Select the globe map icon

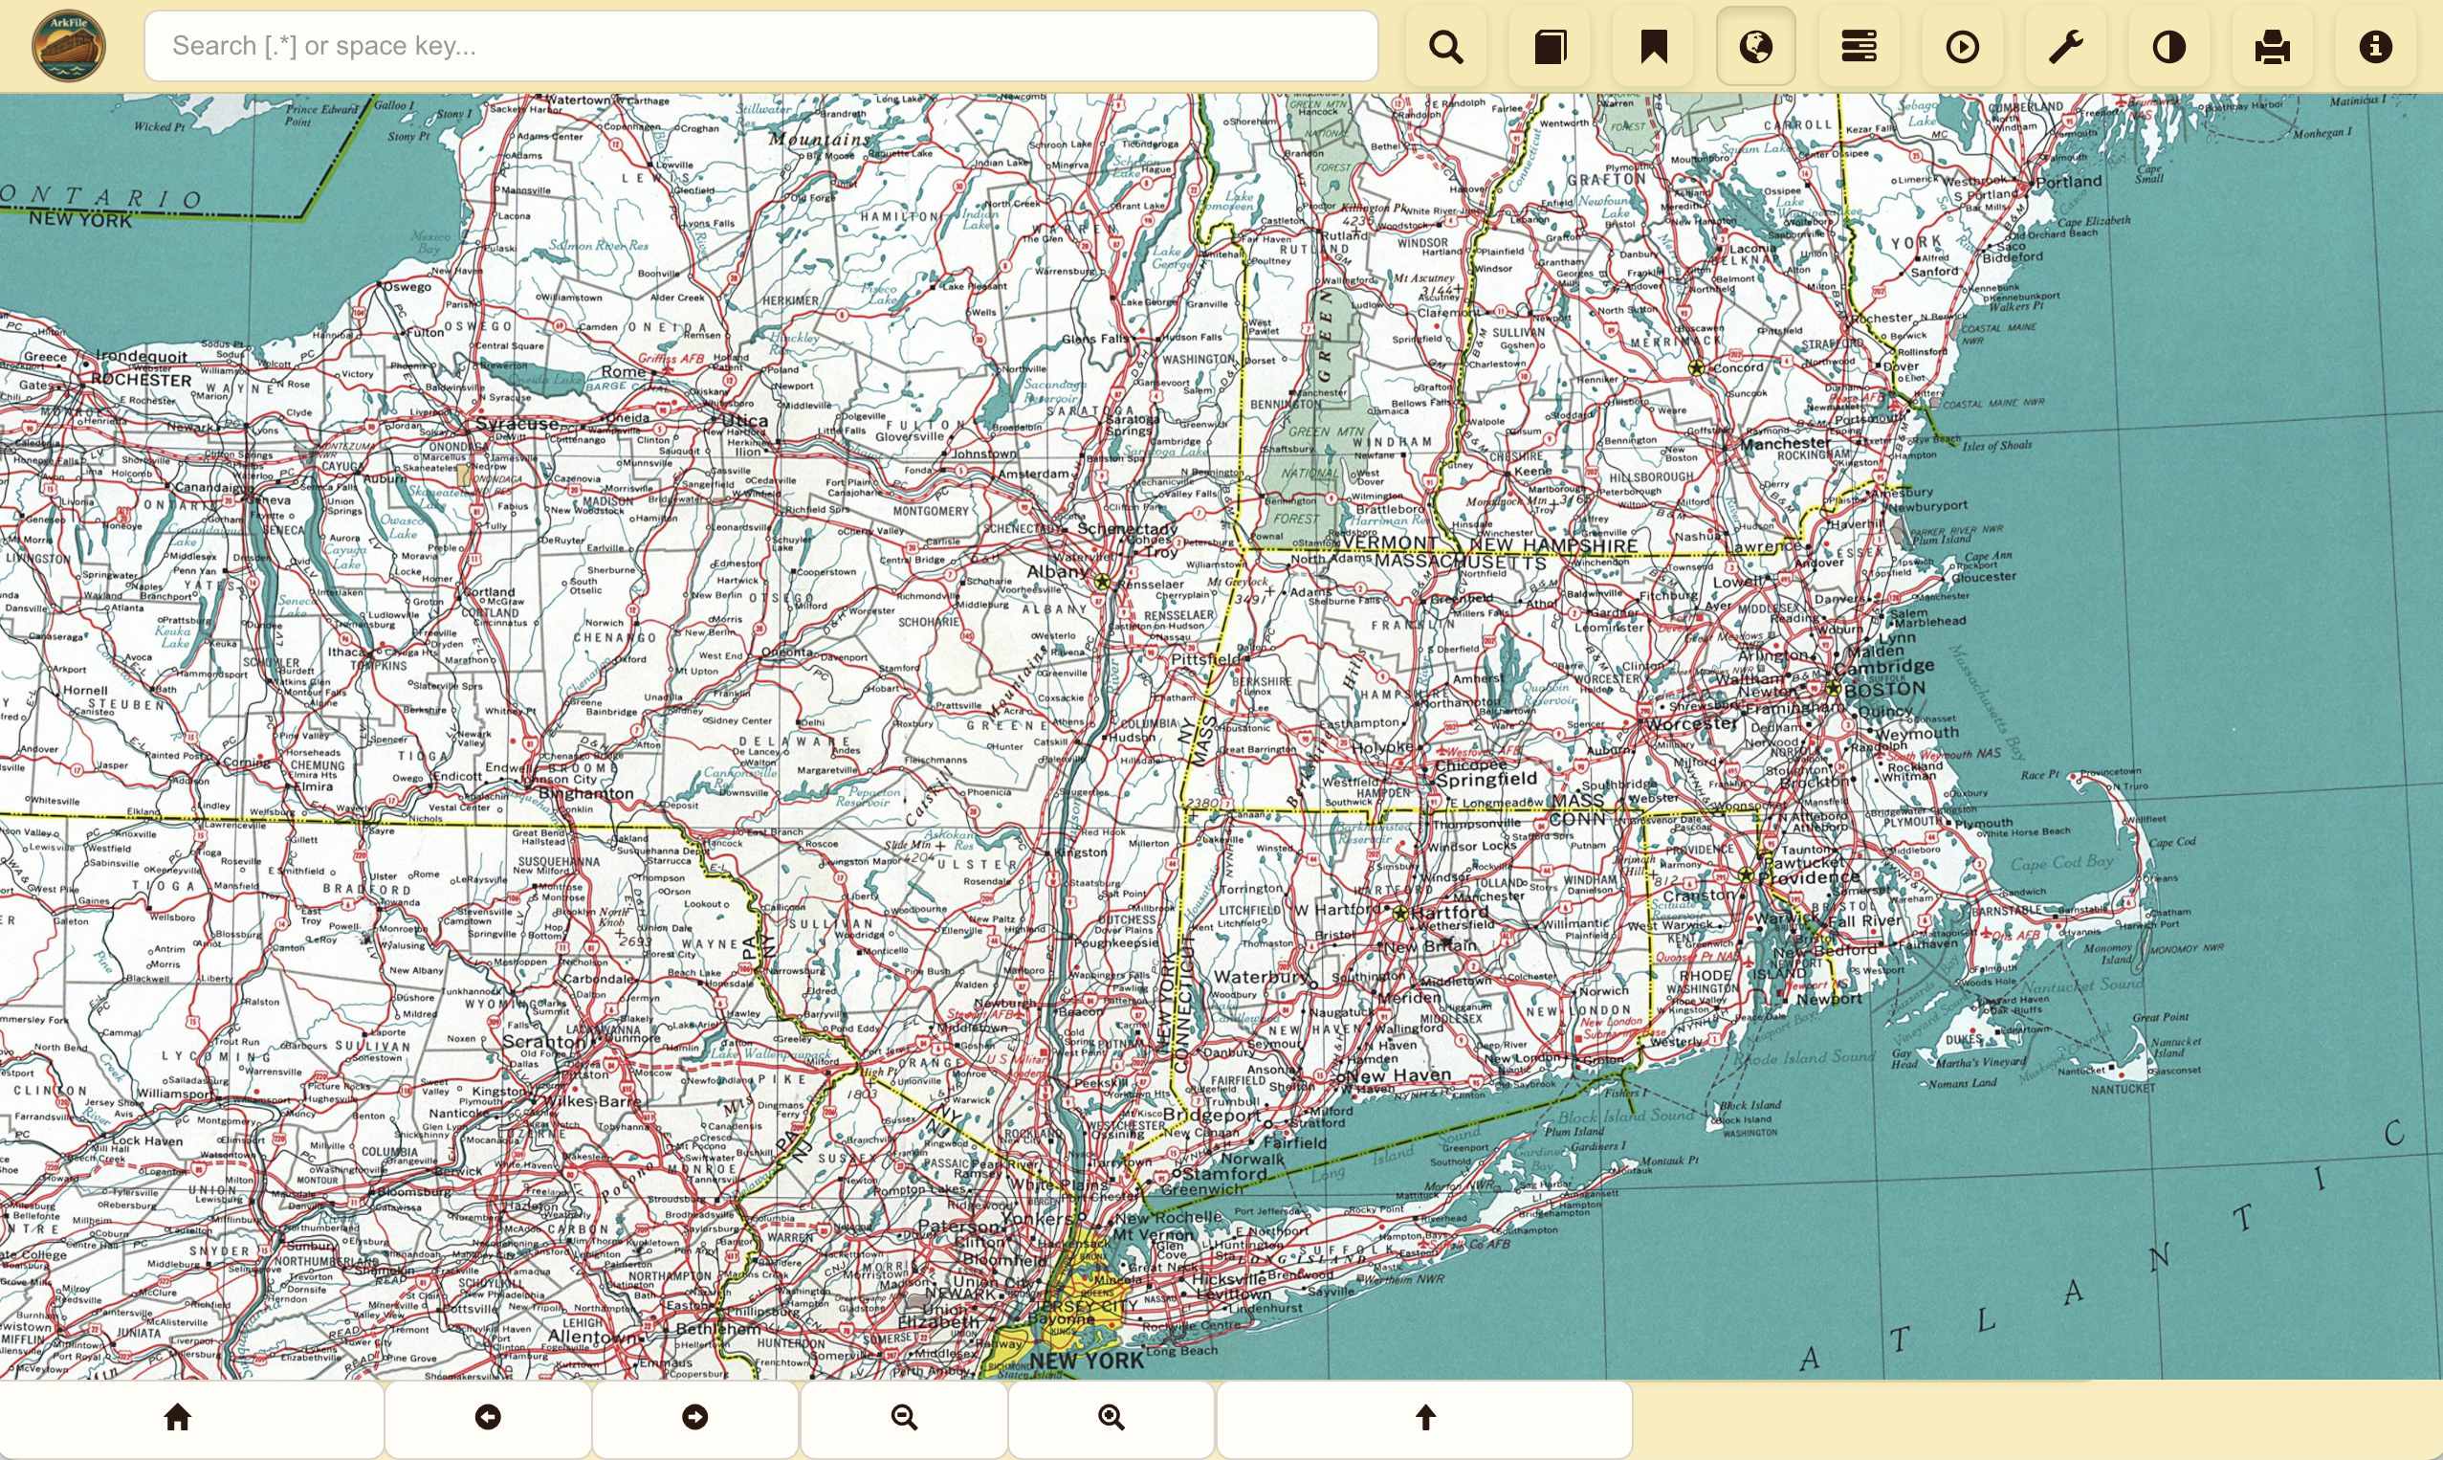pos(1755,46)
